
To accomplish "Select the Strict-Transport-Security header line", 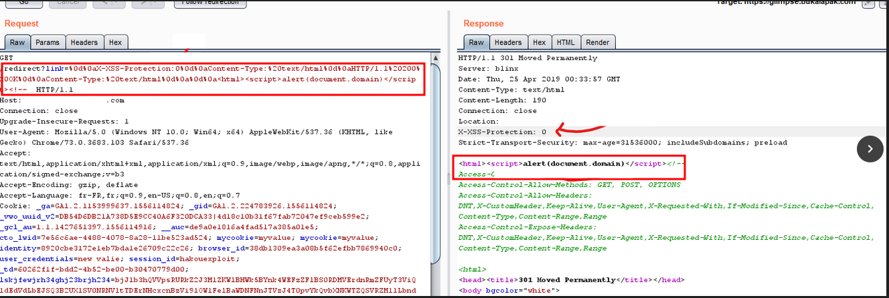I will (623, 142).
